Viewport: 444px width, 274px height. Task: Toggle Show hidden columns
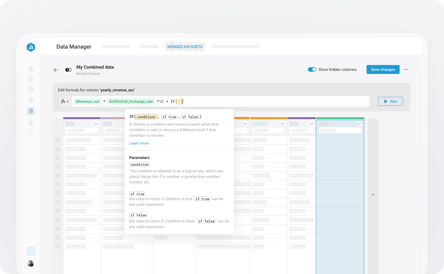[311, 69]
